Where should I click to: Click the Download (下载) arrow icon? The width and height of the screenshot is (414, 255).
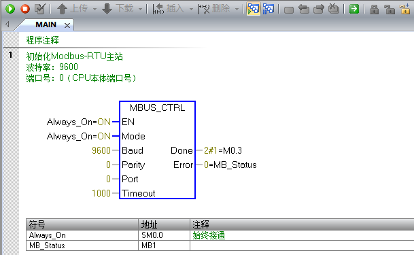(107, 9)
